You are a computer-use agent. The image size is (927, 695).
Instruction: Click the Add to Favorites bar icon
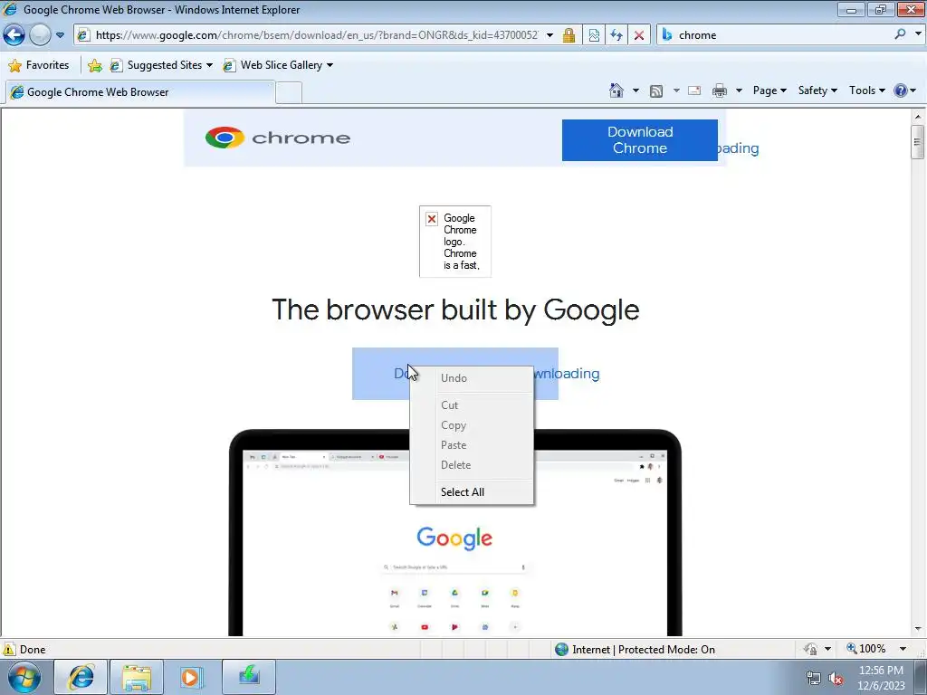pyautogui.click(x=94, y=65)
